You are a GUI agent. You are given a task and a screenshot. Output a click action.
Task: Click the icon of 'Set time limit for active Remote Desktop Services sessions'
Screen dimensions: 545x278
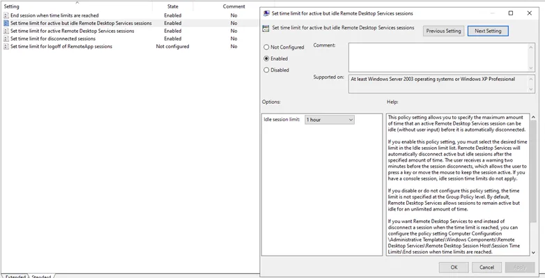(x=6, y=31)
